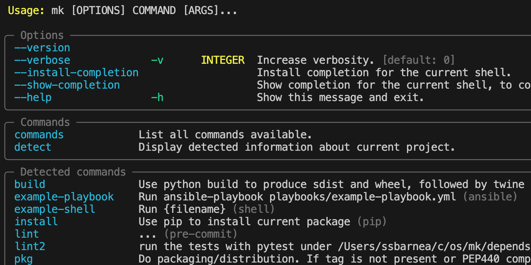
Task: Click the 'Detected commands' section heading
Action: pyautogui.click(x=73, y=172)
